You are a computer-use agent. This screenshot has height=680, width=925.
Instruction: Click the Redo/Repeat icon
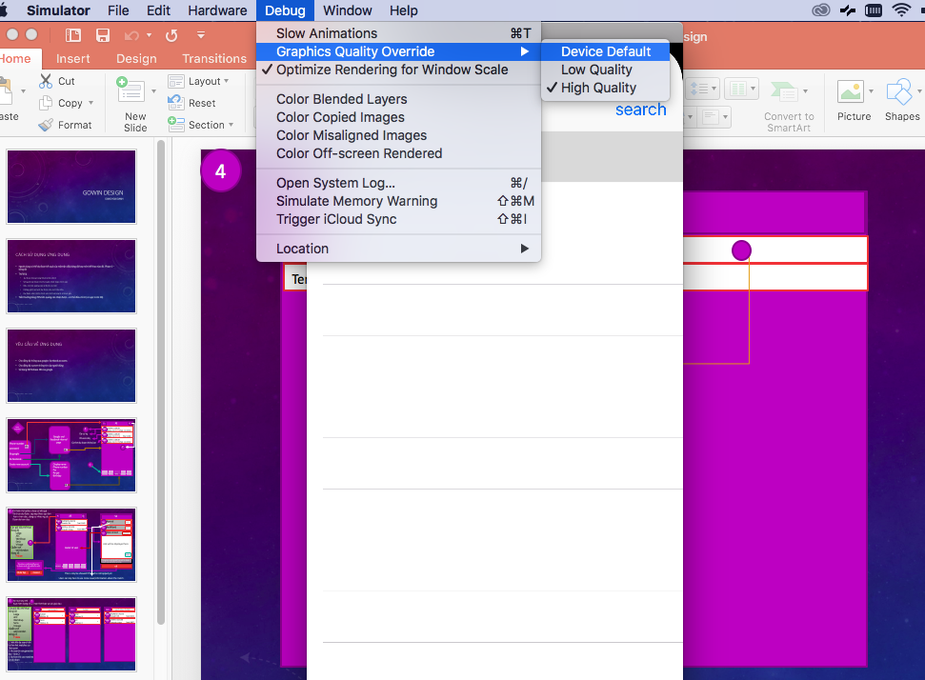pyautogui.click(x=171, y=36)
